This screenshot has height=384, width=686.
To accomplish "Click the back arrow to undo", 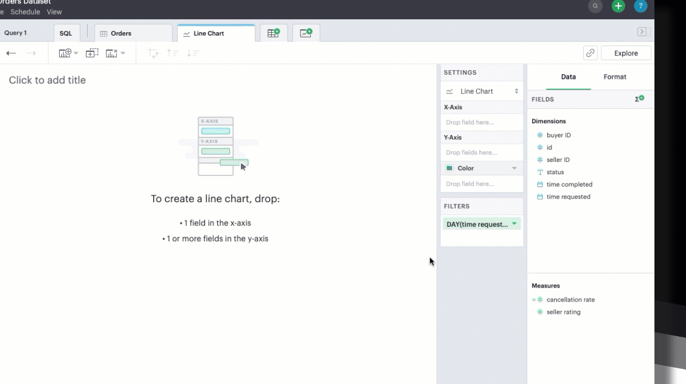I will pos(11,53).
